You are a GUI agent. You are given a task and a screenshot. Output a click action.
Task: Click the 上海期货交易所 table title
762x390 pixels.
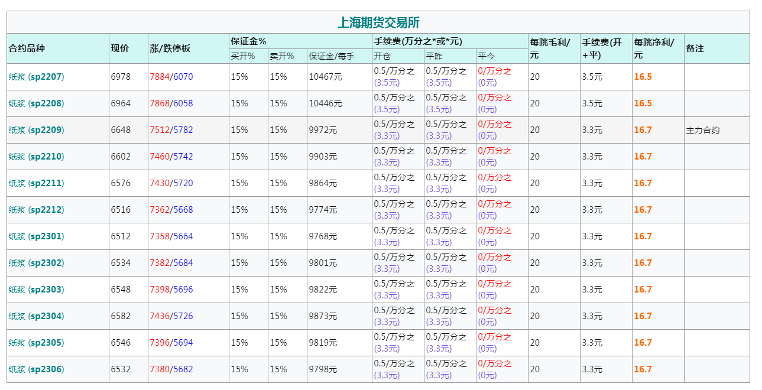(x=378, y=22)
